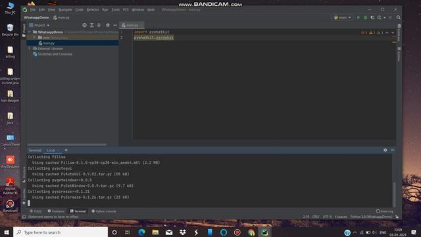421x237 pixels.
Task: Open Favorites star side button
Action: [24, 196]
